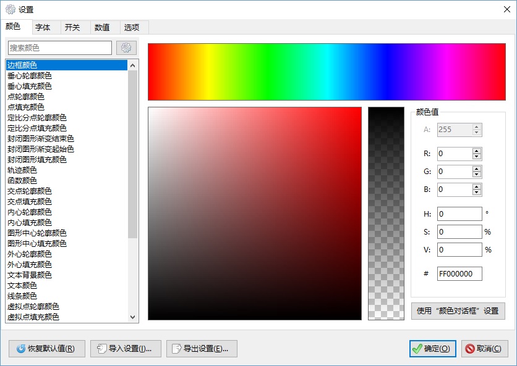
Task: Select 定比分点轮廓颜色 list item
Action: pos(67,118)
